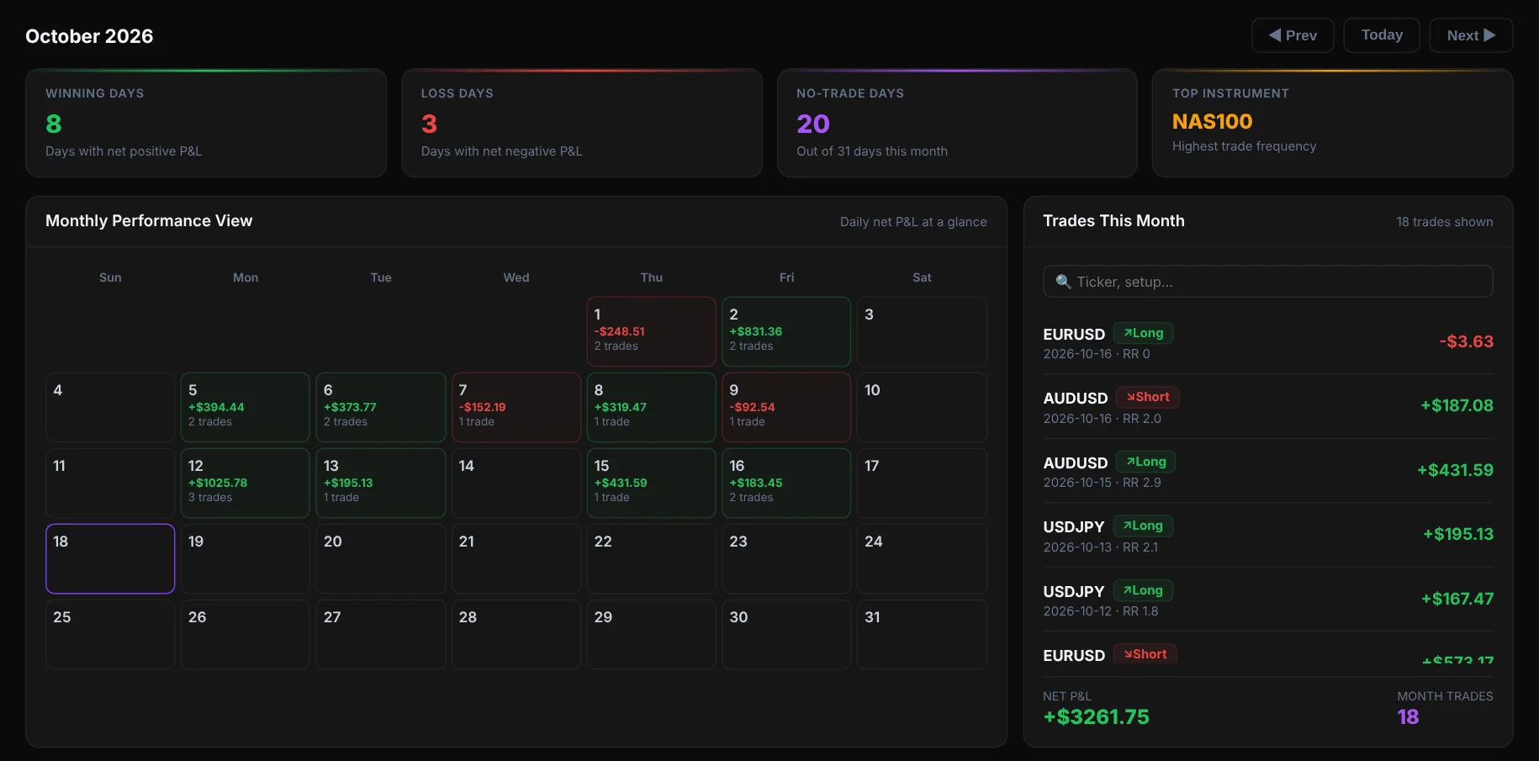
Task: Focus the Ticker, setup search field
Action: [x=1267, y=282]
